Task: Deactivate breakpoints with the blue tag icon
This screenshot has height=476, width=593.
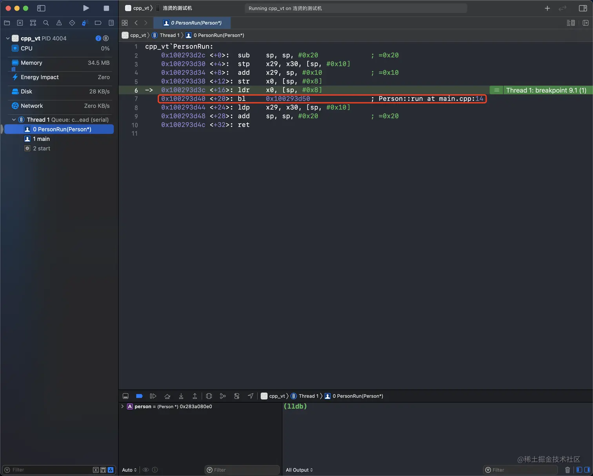Action: [139, 396]
